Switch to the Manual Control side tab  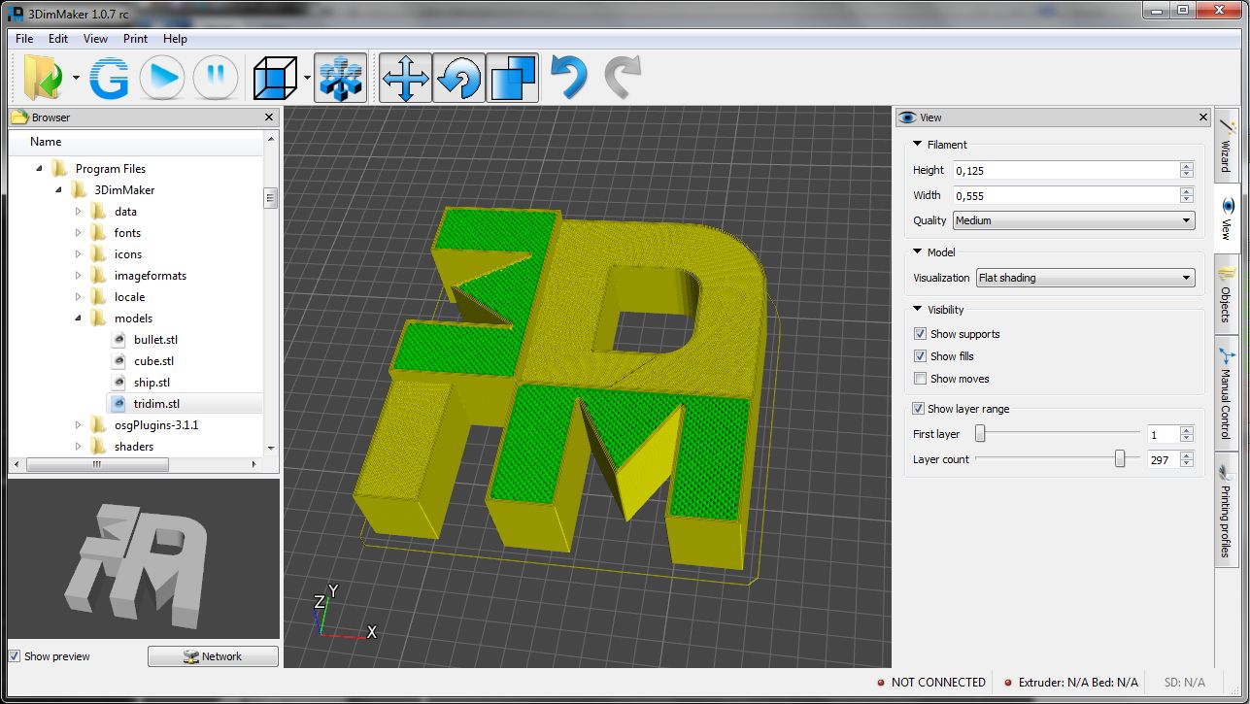click(x=1227, y=396)
